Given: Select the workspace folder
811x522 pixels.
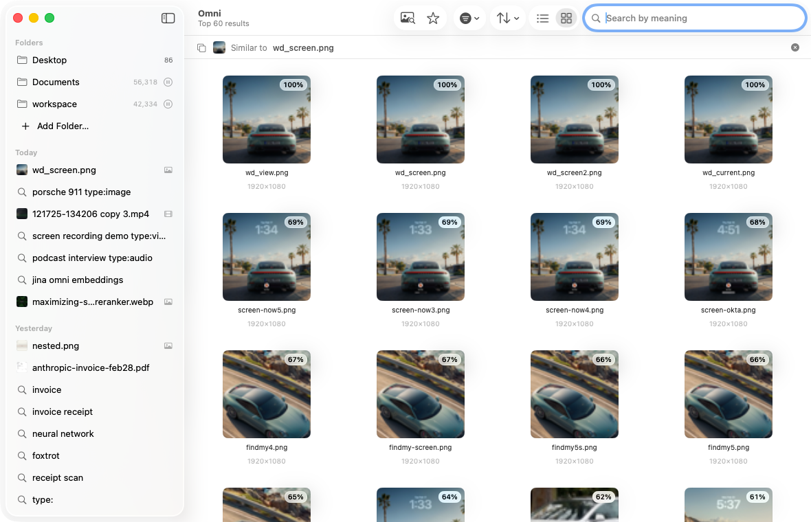Looking at the screenshot, I should point(95,104).
